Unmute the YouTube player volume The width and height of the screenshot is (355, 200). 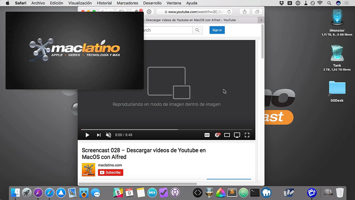pos(108,135)
